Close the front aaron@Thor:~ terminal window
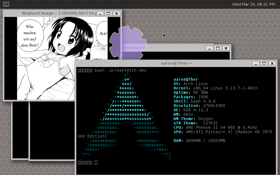280x175 pixels. point(272,63)
